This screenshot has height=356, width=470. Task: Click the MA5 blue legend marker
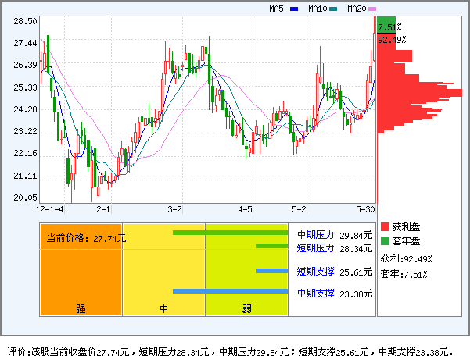294,9
